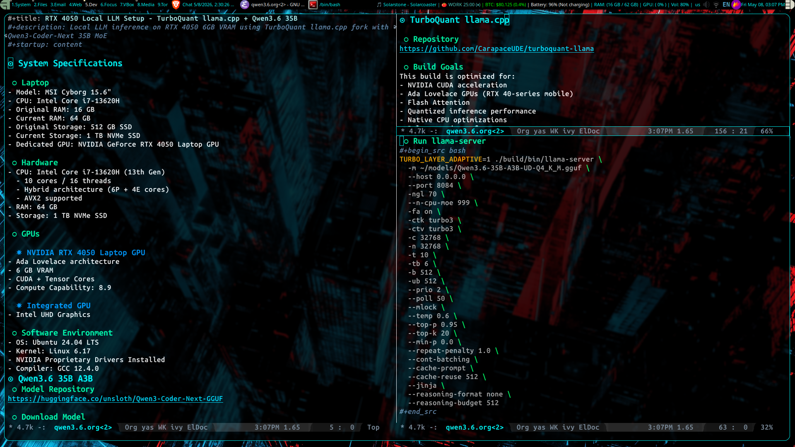Screen dimensions: 795x447
Task: Switch to workspace 9.Tor
Action: (x=163, y=5)
